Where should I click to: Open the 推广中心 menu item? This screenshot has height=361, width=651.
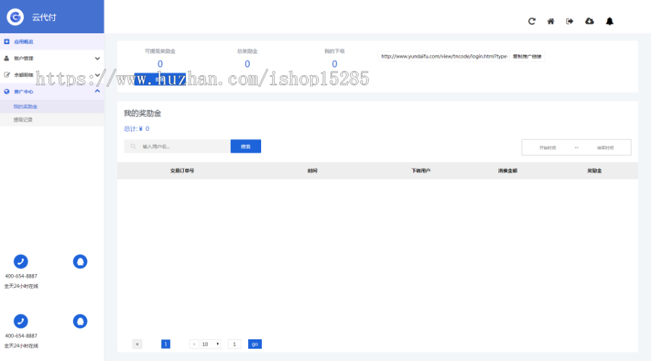click(52, 91)
